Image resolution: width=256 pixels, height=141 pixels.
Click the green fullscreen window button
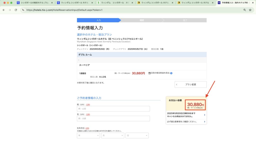click(11, 3)
